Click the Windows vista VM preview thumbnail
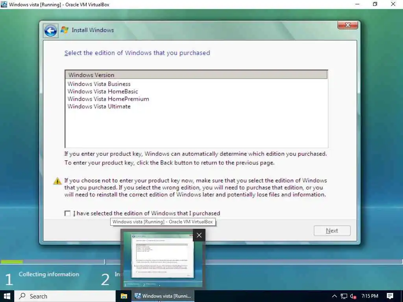Viewport: 403px width, 302px height. point(163,260)
